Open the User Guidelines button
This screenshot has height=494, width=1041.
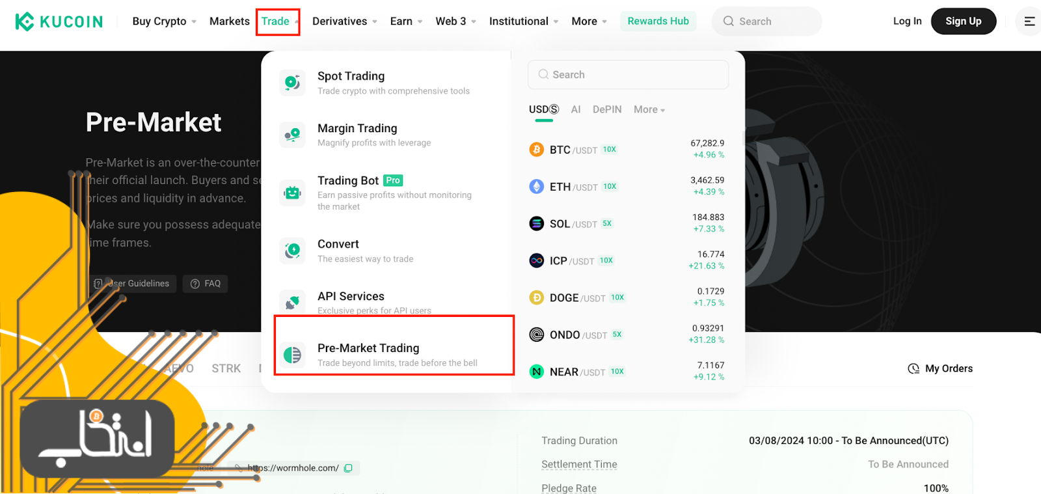click(x=133, y=284)
